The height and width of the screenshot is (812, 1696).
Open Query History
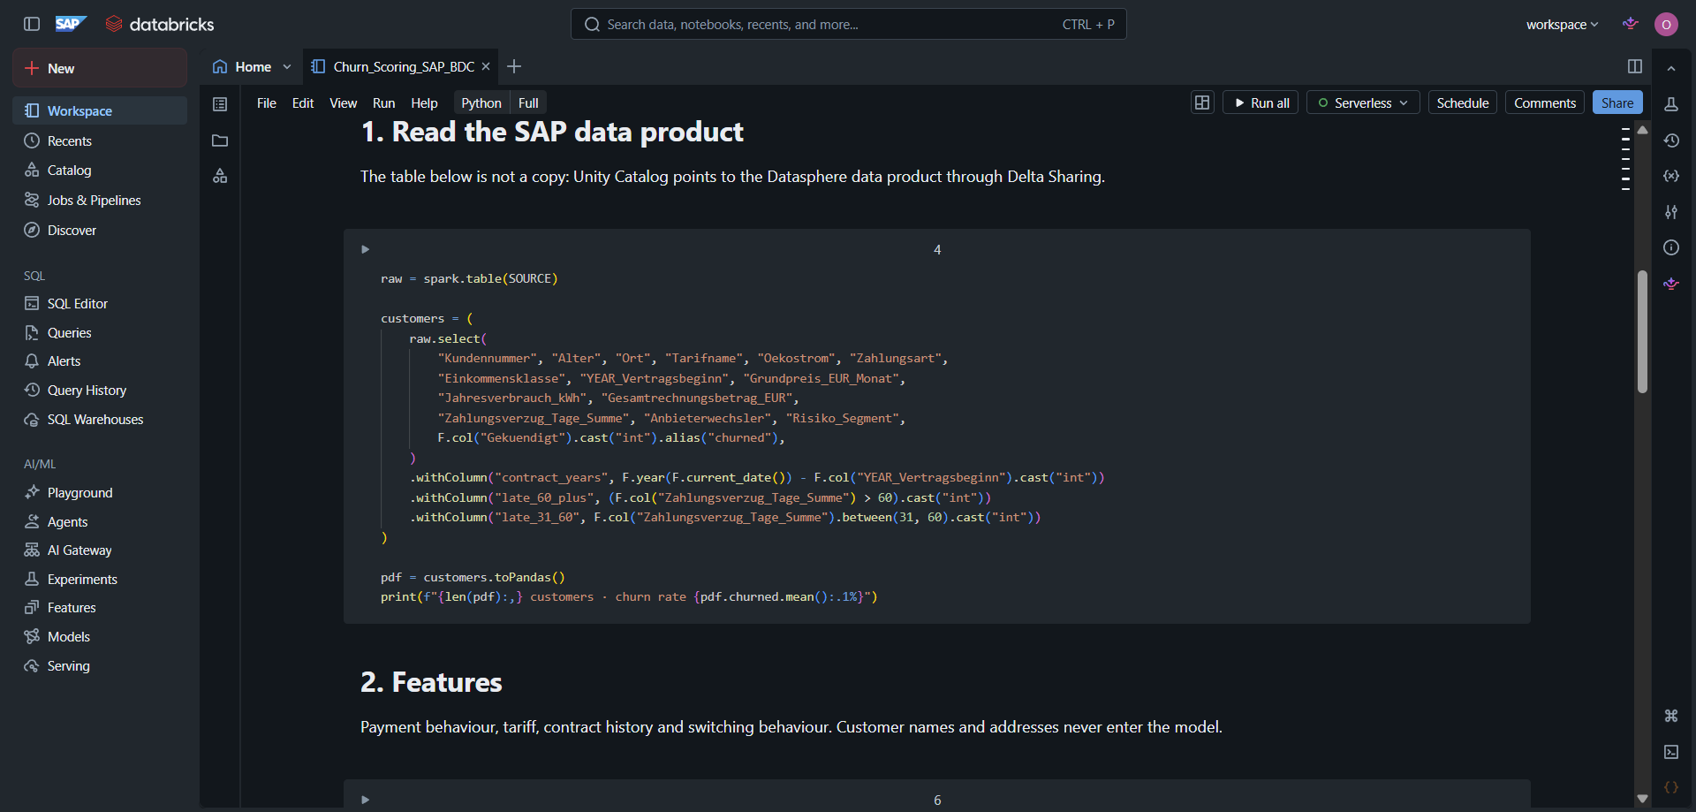pos(100,390)
